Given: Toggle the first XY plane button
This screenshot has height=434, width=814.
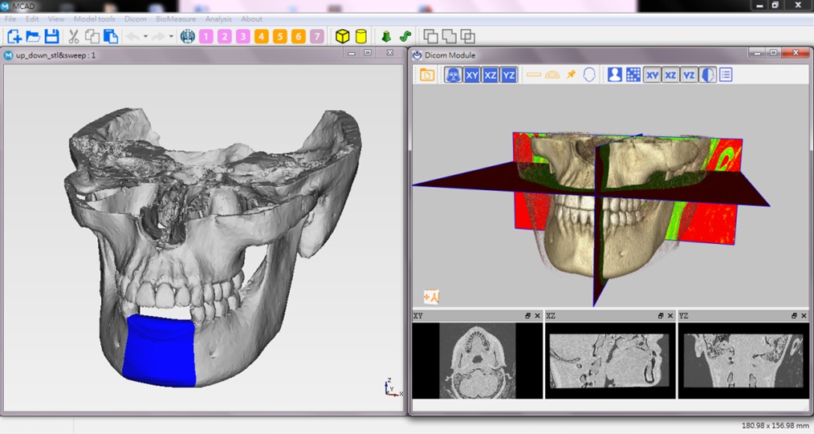Looking at the screenshot, I should click(472, 75).
